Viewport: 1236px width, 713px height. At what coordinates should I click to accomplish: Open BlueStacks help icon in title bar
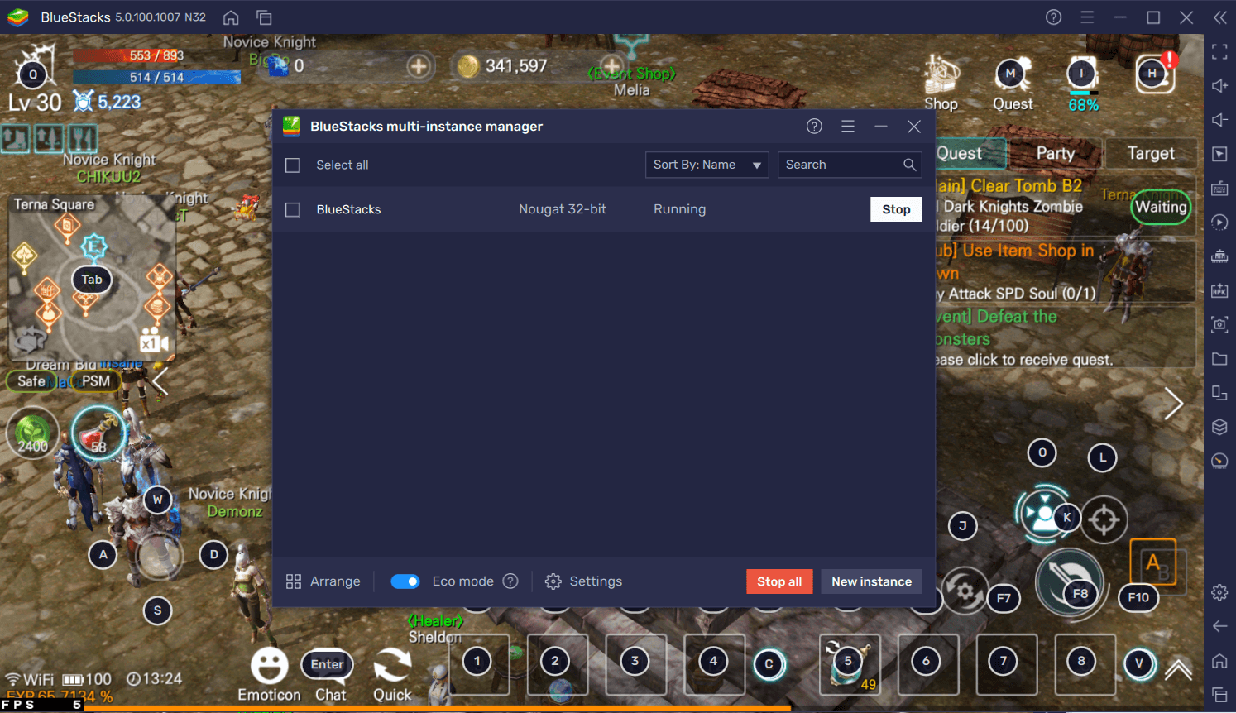pos(1053,17)
